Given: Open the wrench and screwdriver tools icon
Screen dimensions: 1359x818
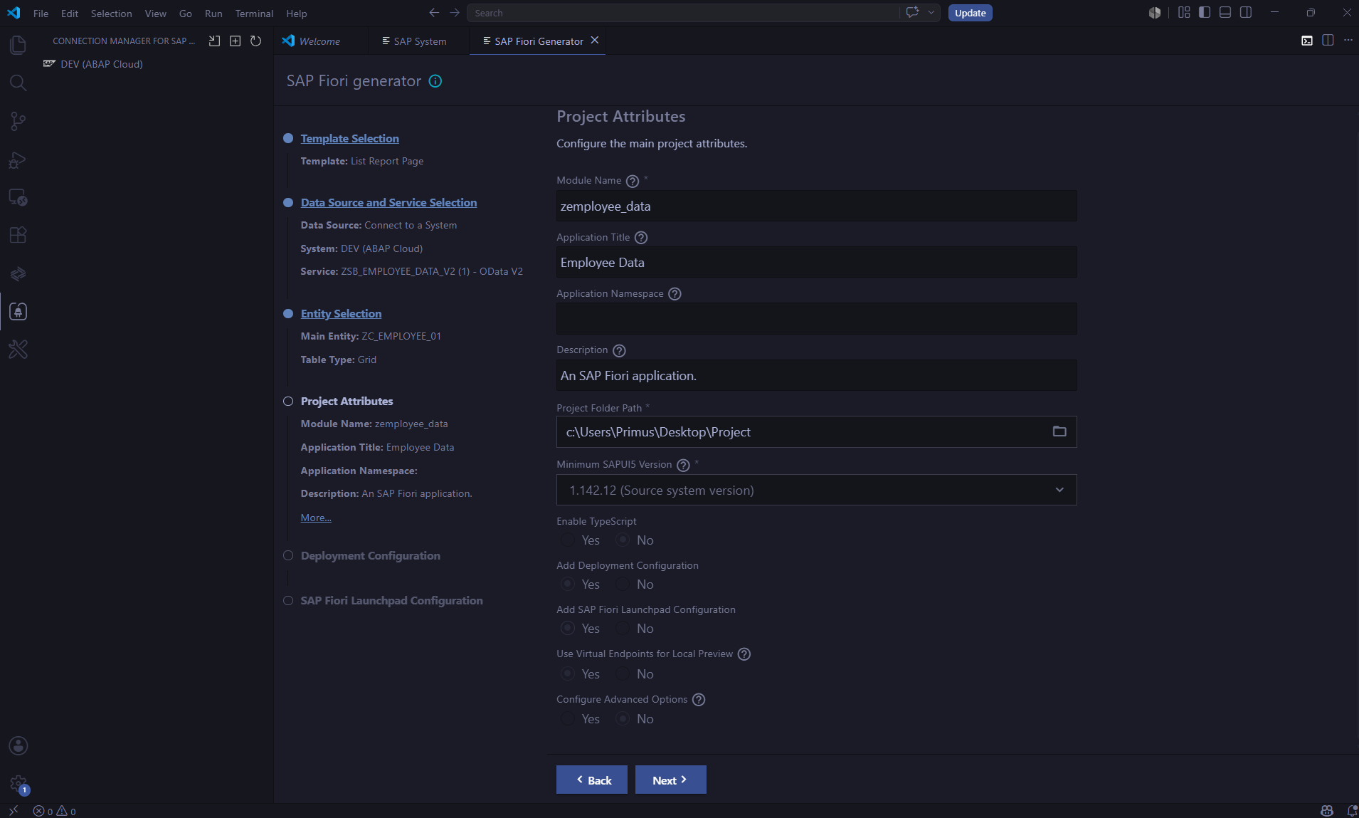Looking at the screenshot, I should (18, 350).
